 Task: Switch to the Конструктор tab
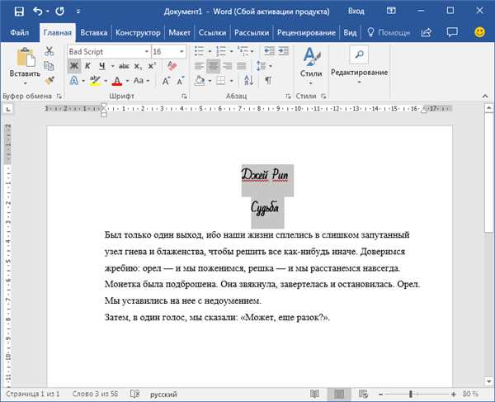point(138,33)
